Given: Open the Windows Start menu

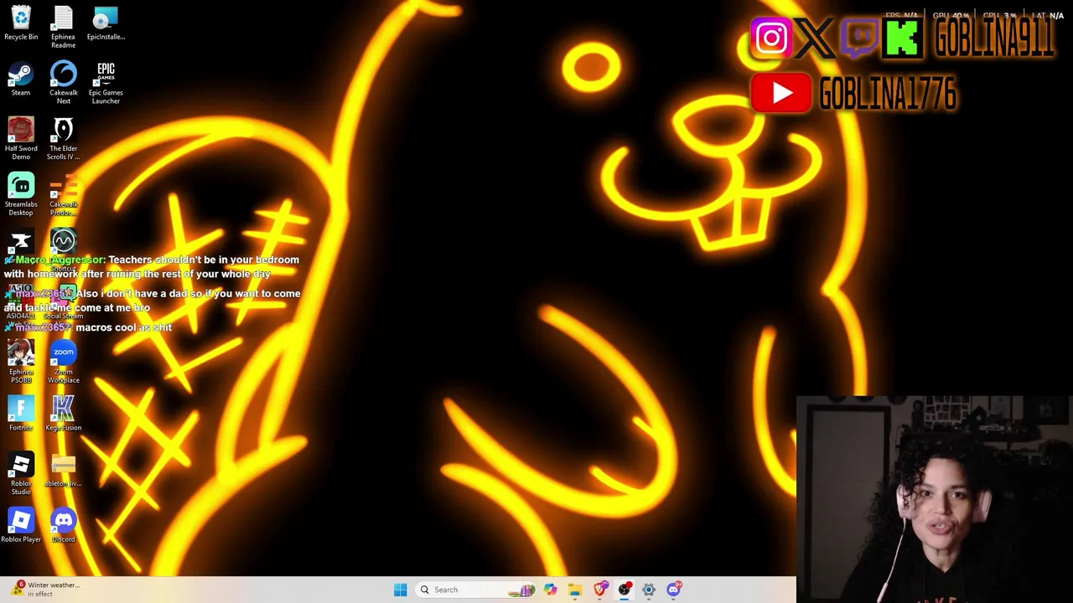Looking at the screenshot, I should point(401,590).
